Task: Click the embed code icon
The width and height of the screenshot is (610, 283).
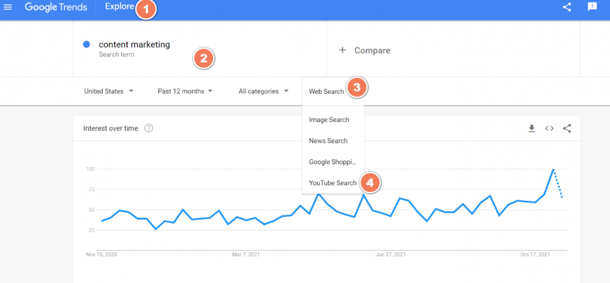Action: pos(550,129)
